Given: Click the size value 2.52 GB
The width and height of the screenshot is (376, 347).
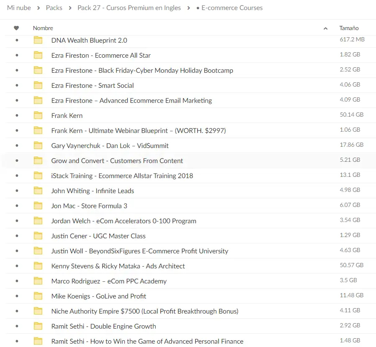Looking at the screenshot, I should pyautogui.click(x=350, y=69).
